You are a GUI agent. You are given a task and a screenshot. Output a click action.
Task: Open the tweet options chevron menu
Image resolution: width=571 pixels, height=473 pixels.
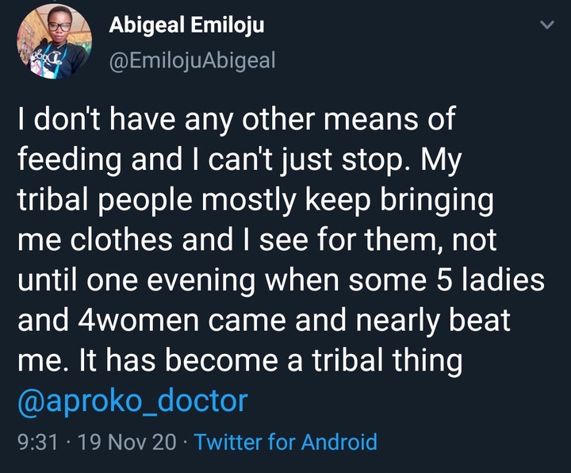click(x=546, y=25)
